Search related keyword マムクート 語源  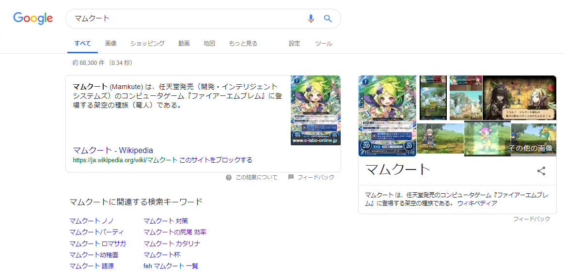(92, 266)
